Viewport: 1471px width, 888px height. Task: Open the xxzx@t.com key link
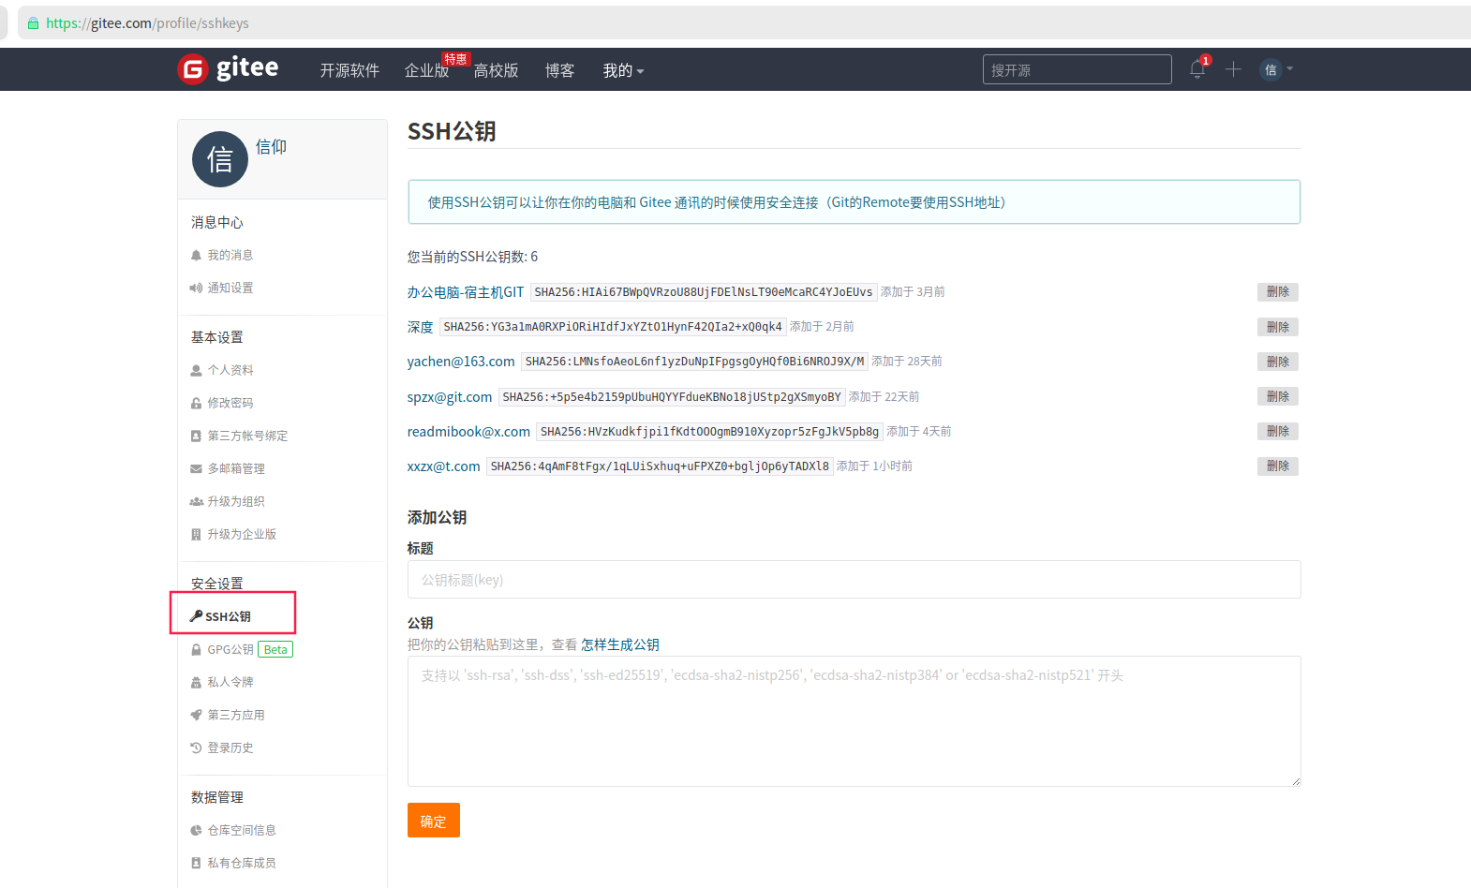coord(443,466)
